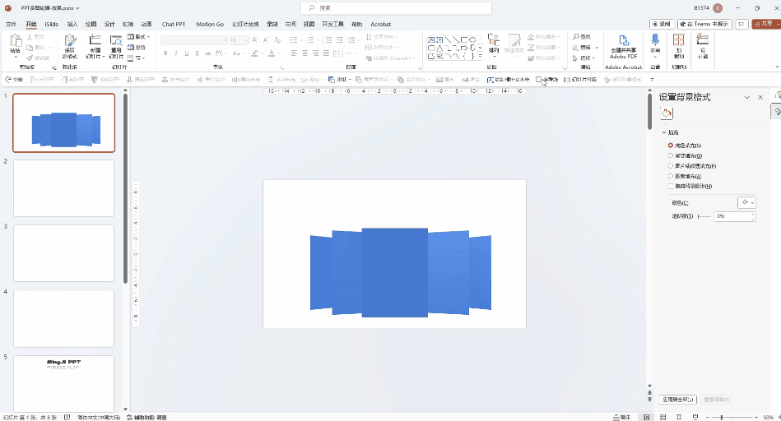The image size is (781, 421).
Task: Expand the shapes gallery more arrow
Action: [x=480, y=56]
